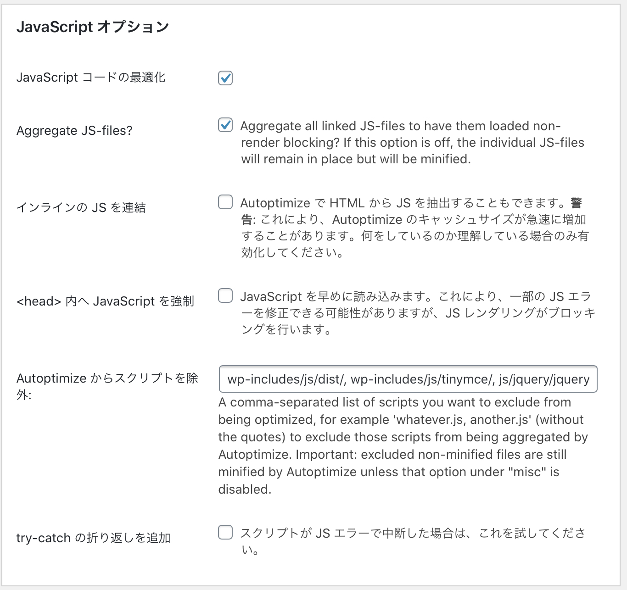
Task: Click the Aggregate JS-files? row label
Action: point(74,131)
